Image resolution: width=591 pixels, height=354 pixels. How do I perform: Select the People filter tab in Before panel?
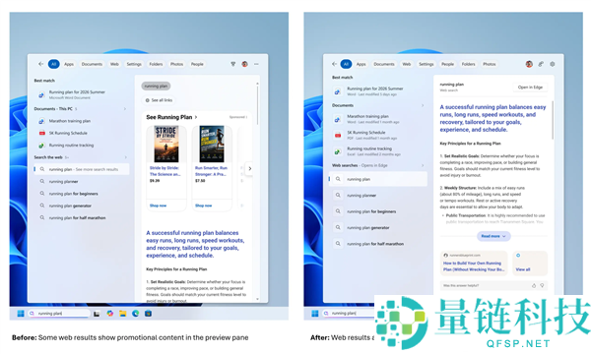197,64
